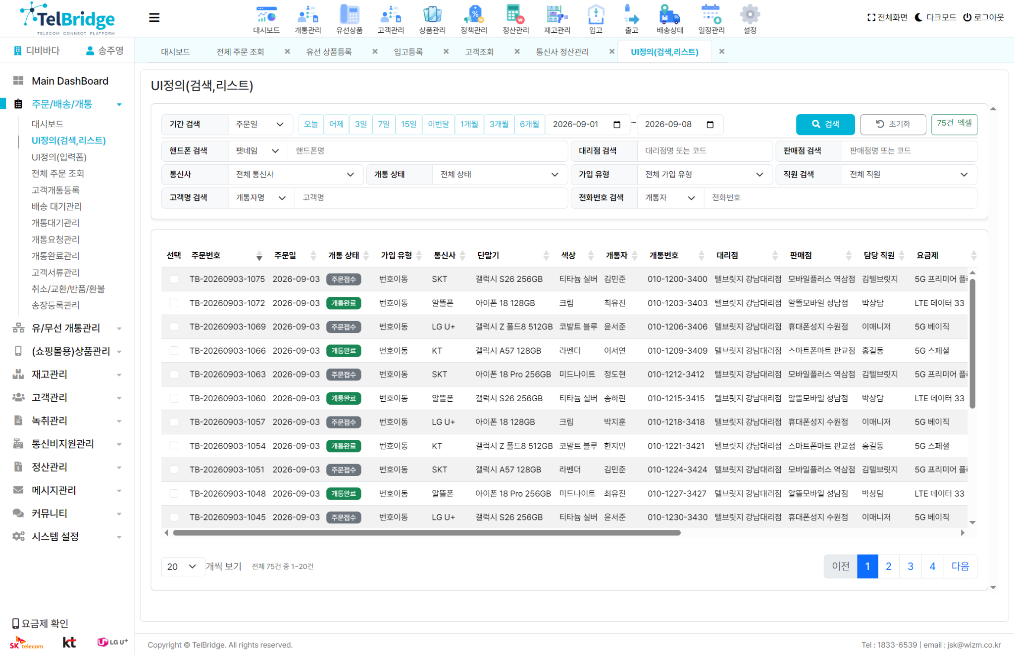Select checkbox for order TB-20260903-1072

pyautogui.click(x=174, y=303)
